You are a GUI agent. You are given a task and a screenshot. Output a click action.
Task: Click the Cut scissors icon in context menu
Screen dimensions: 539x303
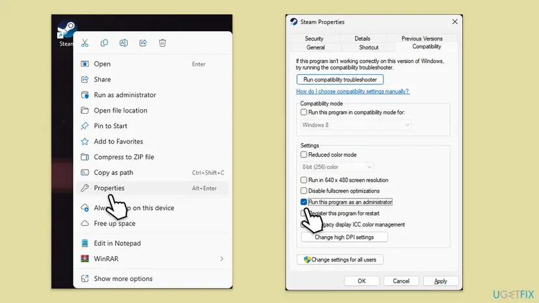pos(85,43)
